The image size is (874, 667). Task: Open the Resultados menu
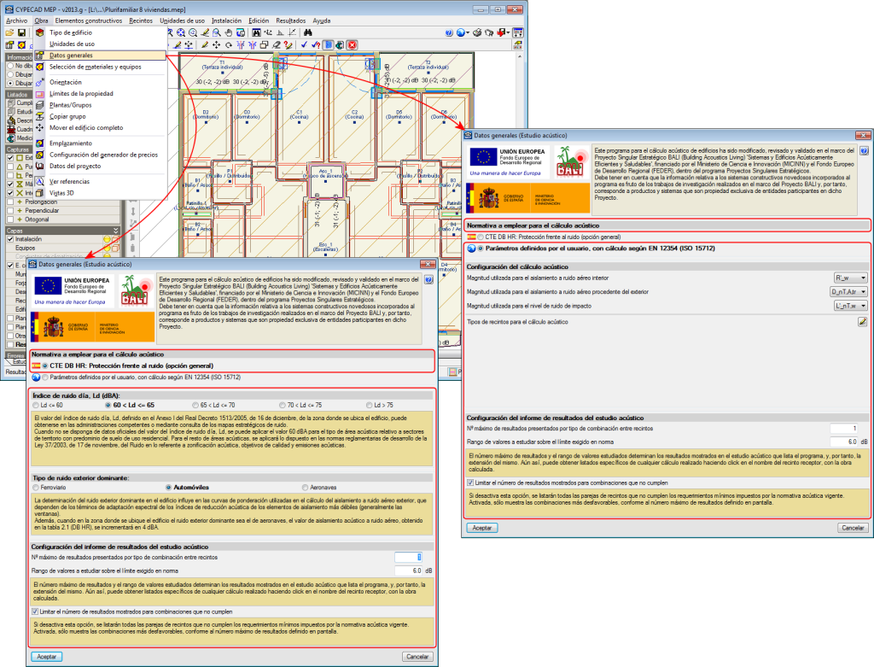[290, 20]
